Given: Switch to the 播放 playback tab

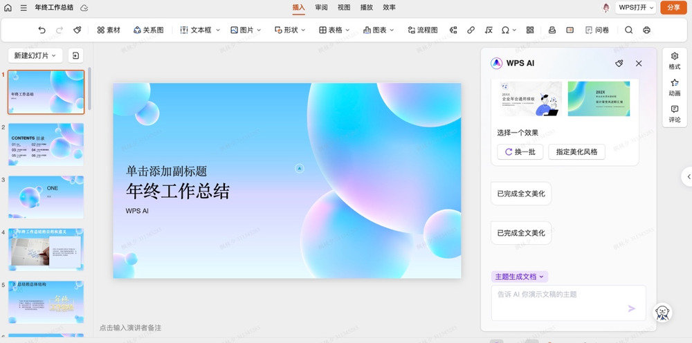Looking at the screenshot, I should tap(366, 8).
